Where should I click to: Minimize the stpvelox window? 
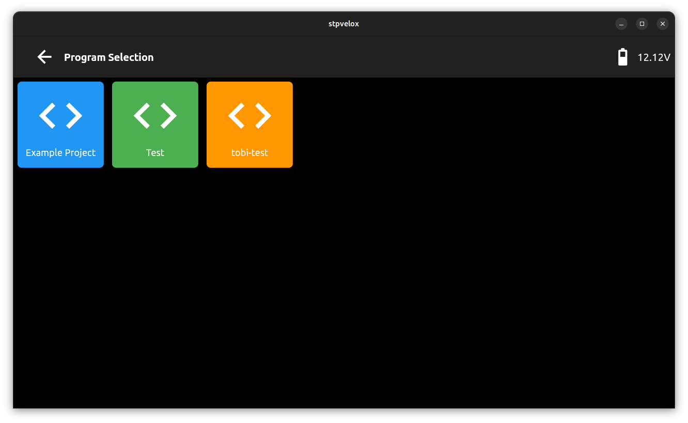coord(621,24)
